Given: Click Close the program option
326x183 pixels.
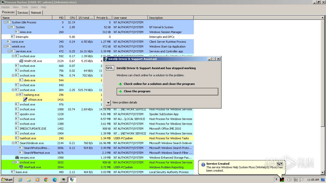Looking at the screenshot, I should [x=167, y=91].
